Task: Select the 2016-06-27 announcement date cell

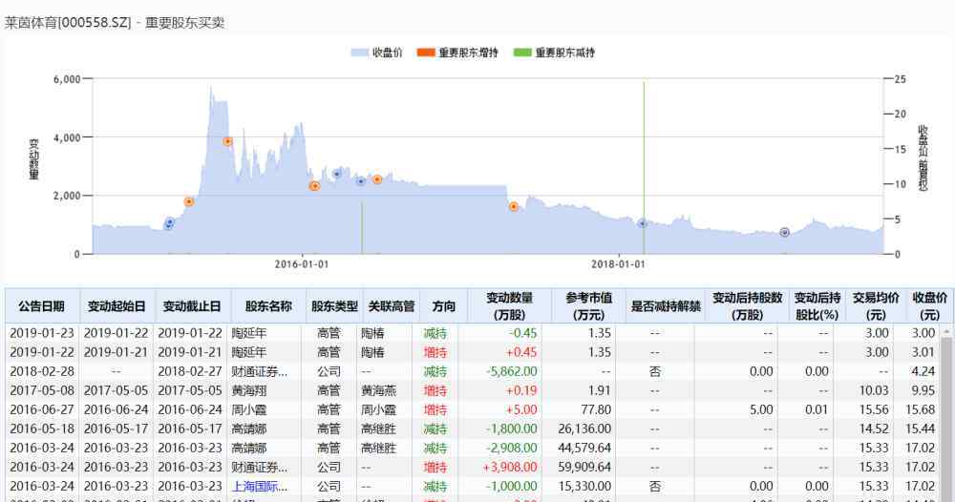Action: click(x=42, y=409)
